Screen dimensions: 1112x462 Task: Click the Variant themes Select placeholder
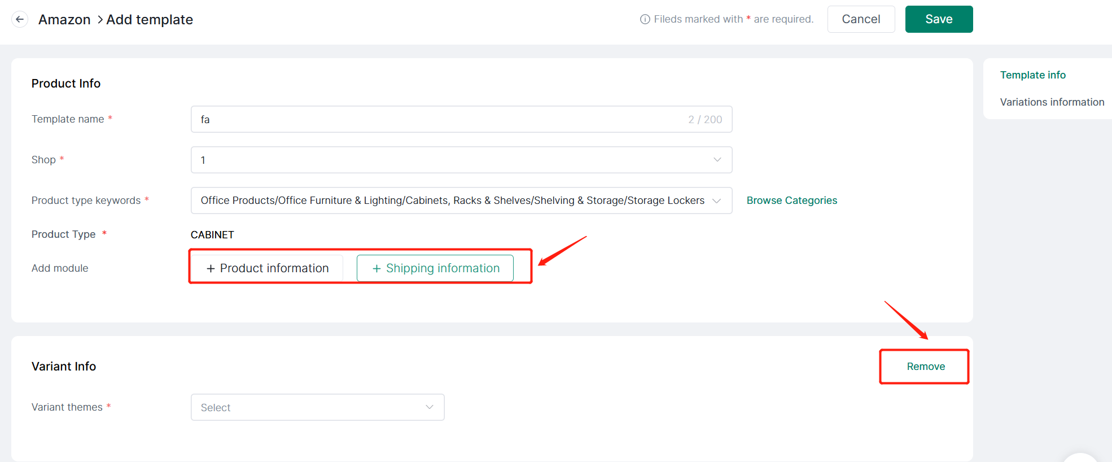tap(216, 408)
